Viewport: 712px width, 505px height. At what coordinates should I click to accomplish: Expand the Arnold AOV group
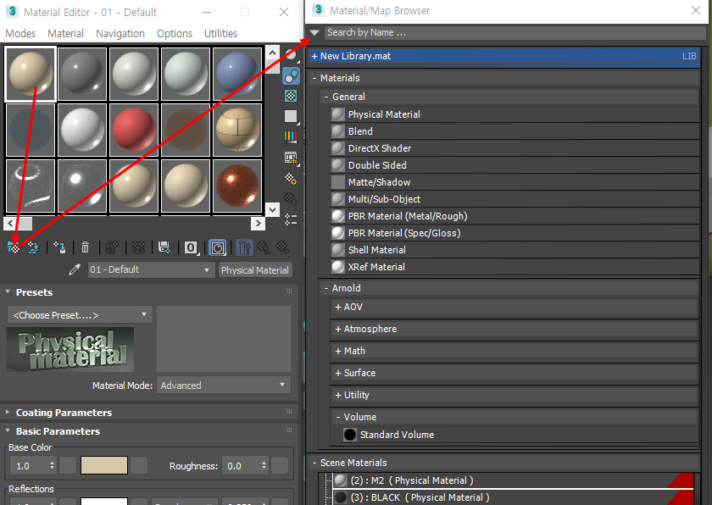pyautogui.click(x=338, y=308)
